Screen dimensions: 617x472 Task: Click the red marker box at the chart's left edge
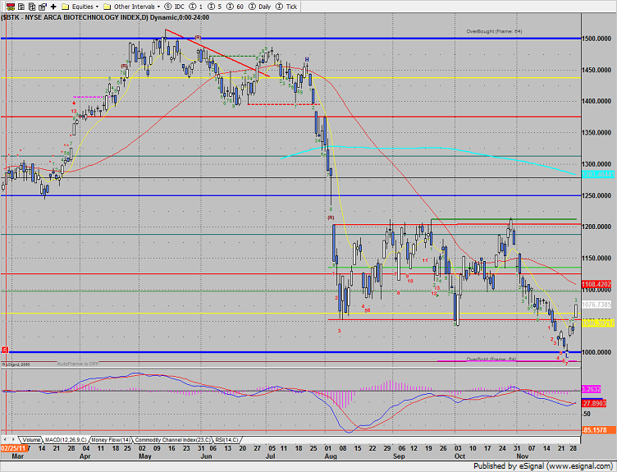click(5, 350)
